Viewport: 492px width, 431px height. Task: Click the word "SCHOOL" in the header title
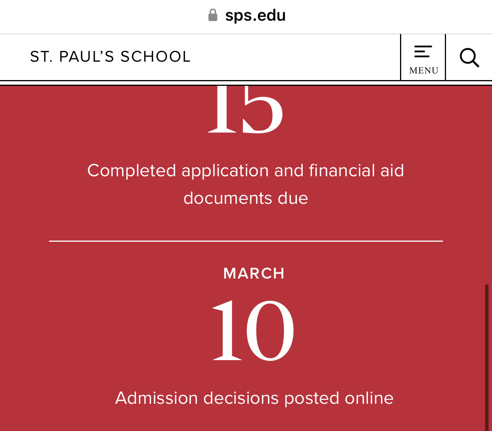pyautogui.click(x=155, y=57)
